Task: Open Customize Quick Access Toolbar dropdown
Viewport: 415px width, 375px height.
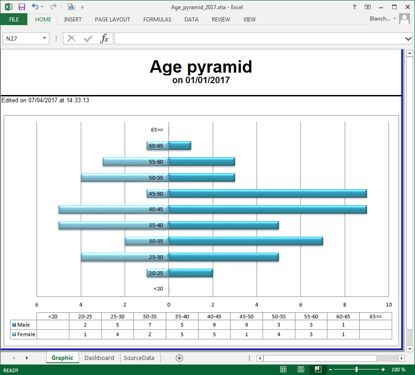Action: [x=82, y=7]
